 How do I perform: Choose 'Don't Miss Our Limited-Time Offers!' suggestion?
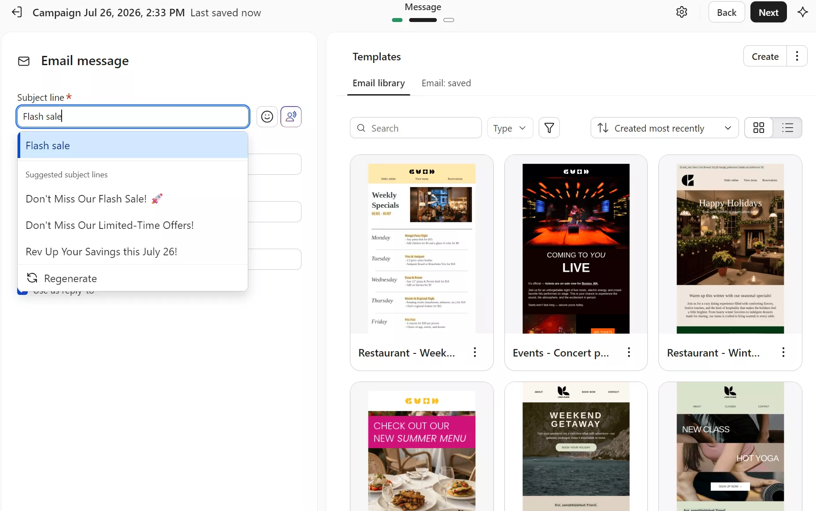(132, 225)
